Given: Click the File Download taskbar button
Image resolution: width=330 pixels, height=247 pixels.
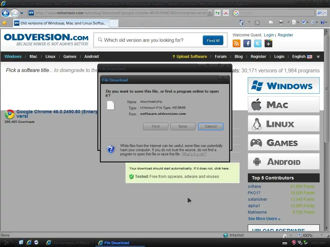Looking at the screenshot, I should 120,242.
